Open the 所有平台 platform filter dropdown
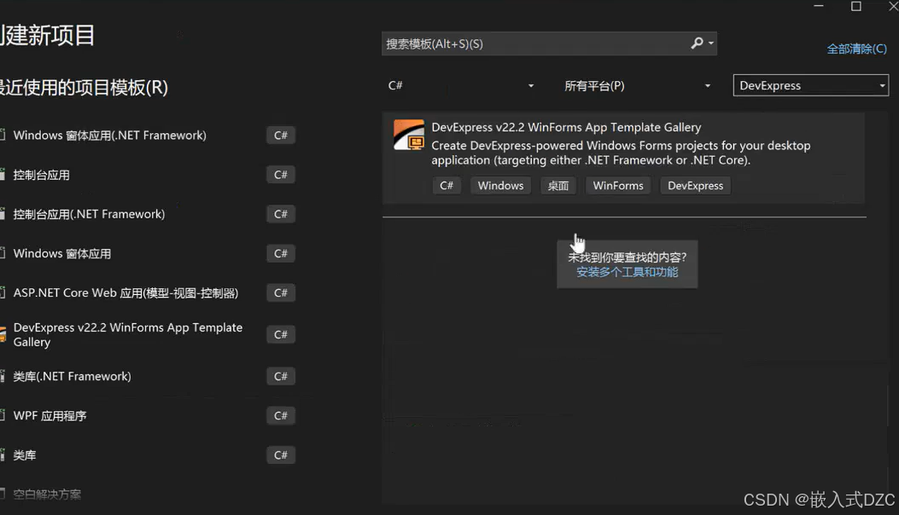This screenshot has width=899, height=515. [x=638, y=85]
